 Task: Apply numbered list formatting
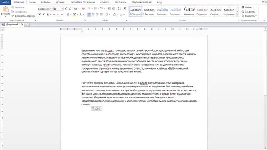click(95, 9)
